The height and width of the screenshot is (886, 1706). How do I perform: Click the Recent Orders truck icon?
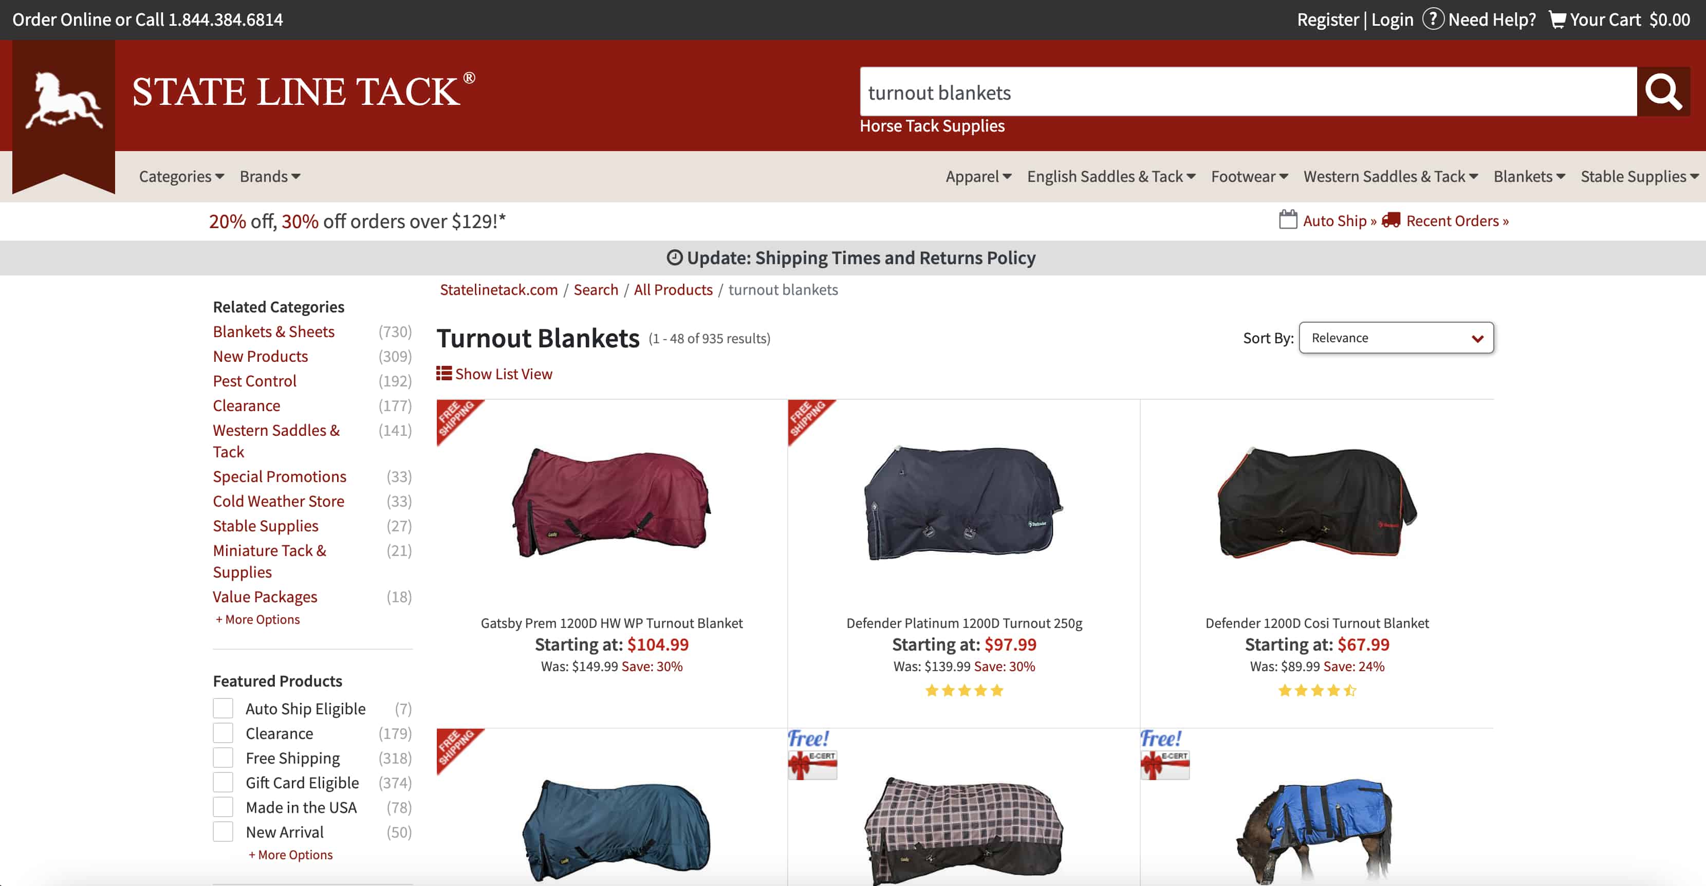coord(1391,220)
